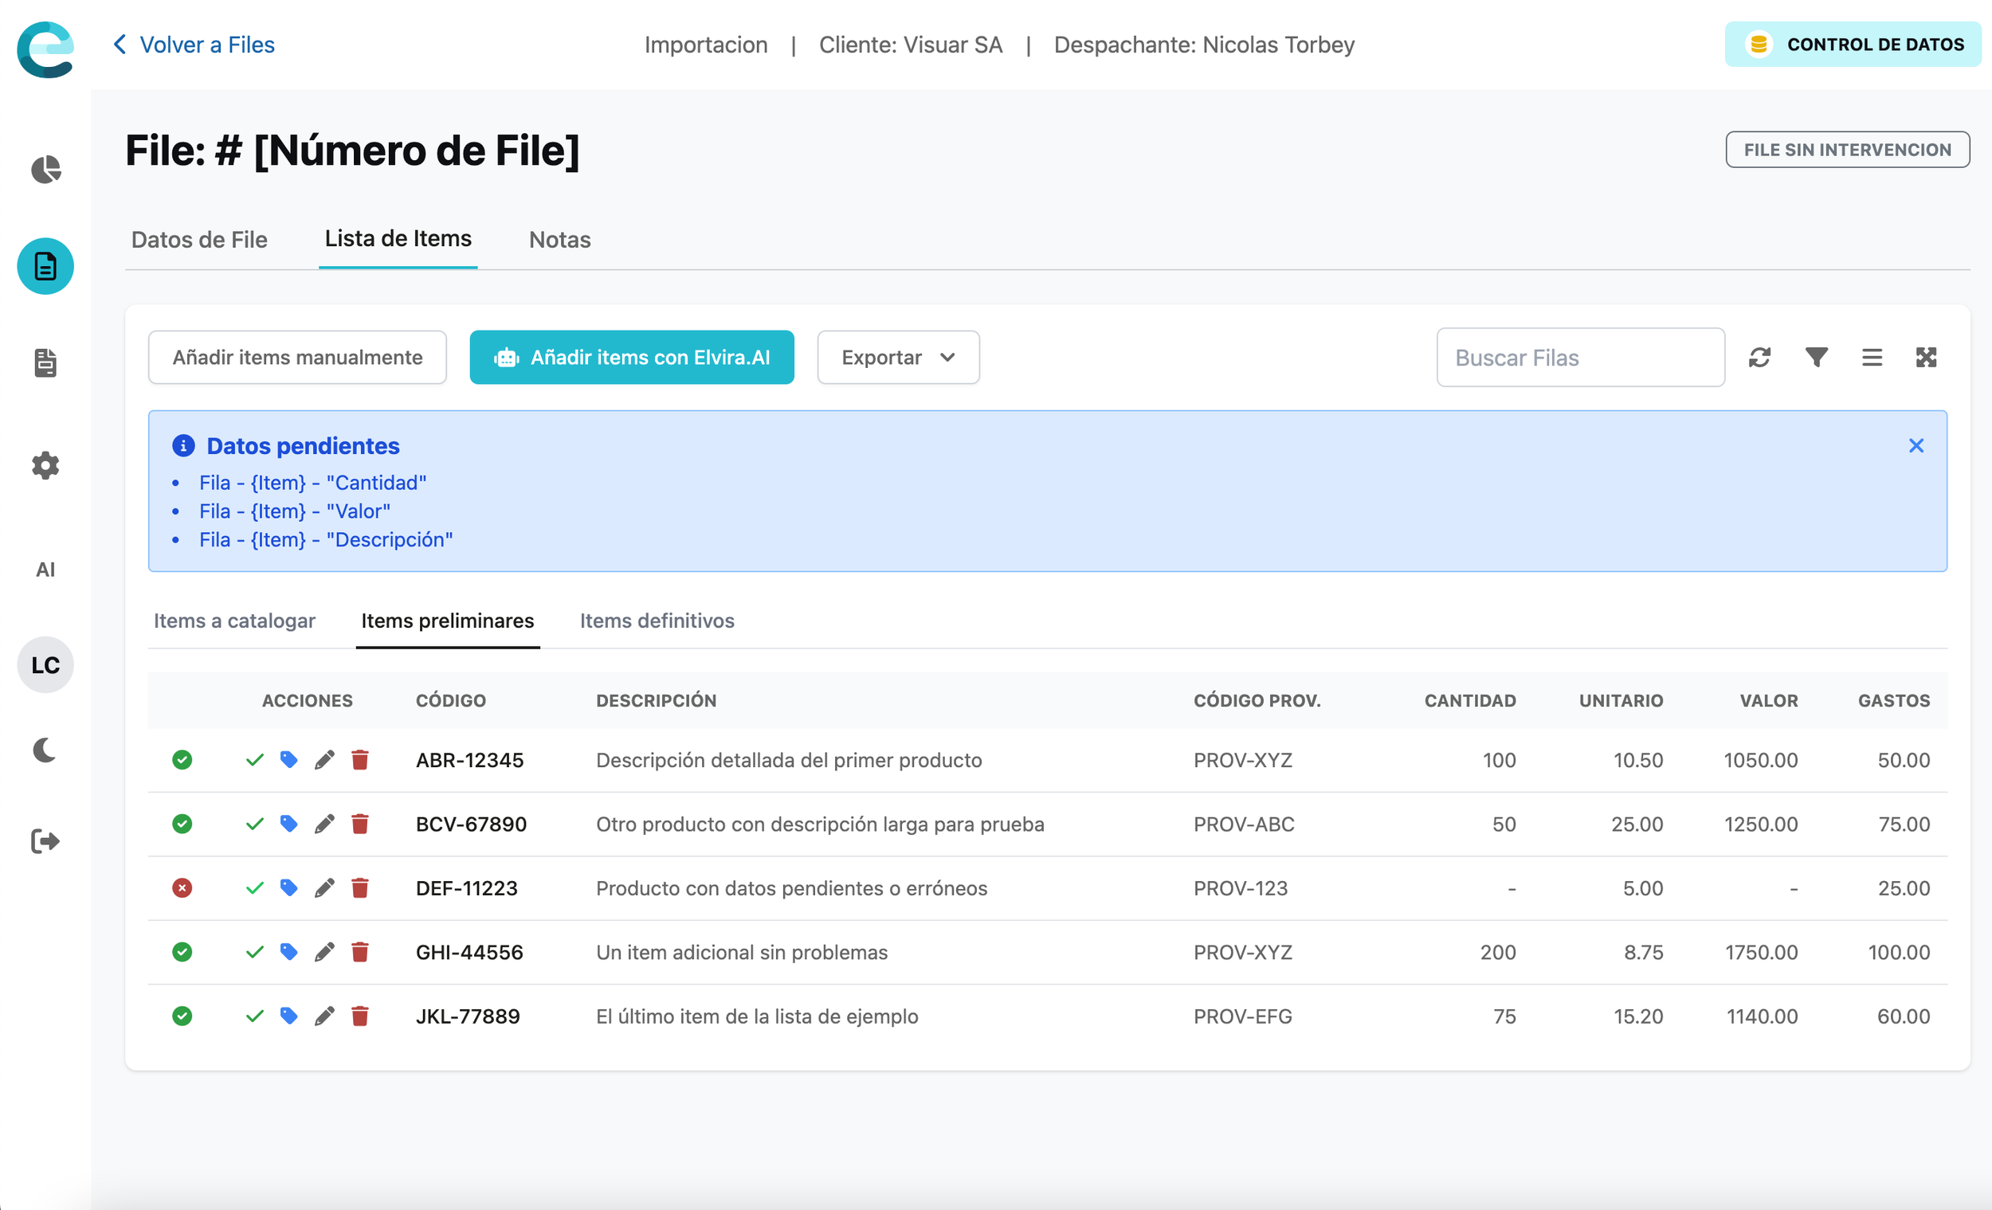The image size is (1992, 1210).
Task: Select the Items definitivos tab
Action: click(657, 621)
